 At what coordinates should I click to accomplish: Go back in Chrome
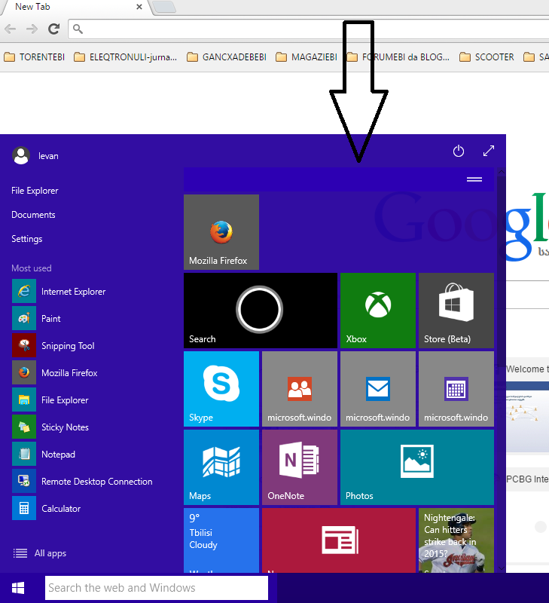click(x=11, y=29)
